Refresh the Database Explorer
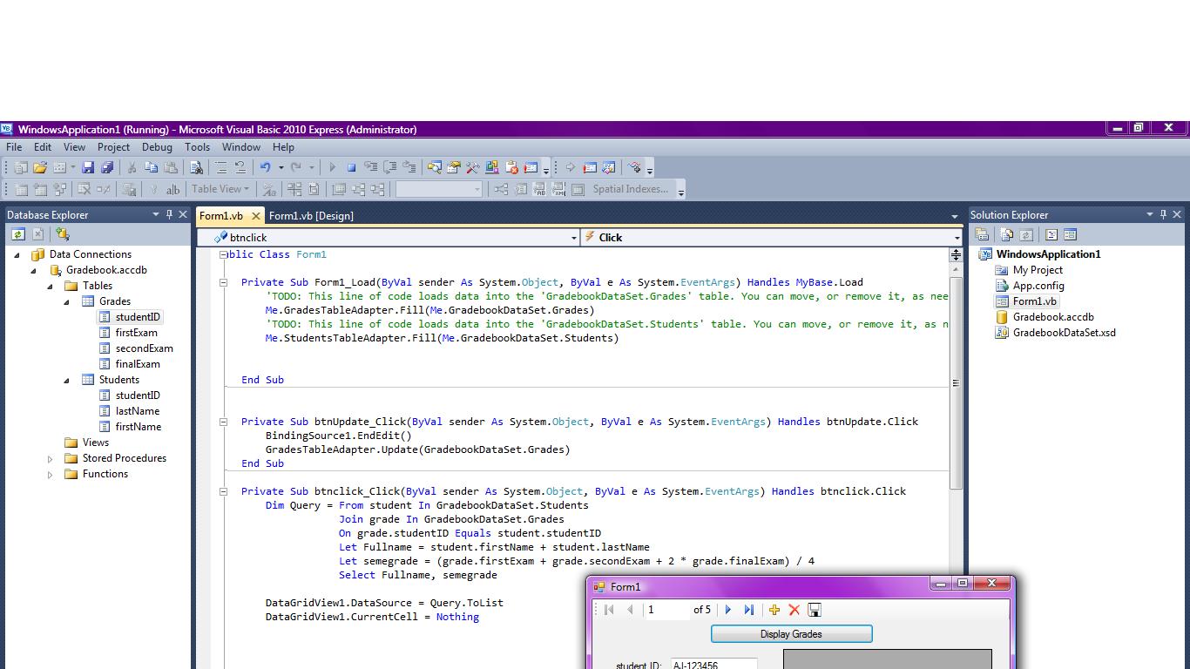Viewport: 1190px width, 669px height. click(x=17, y=234)
